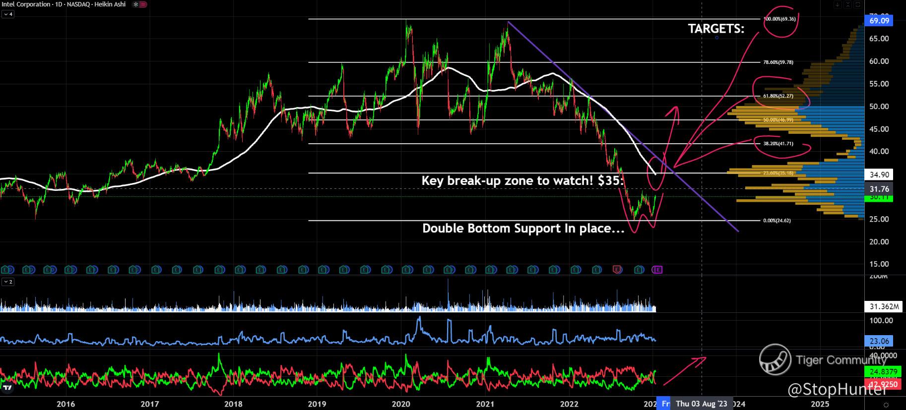Collapse the lower pane's 2 indicator legends
The height and width of the screenshot is (410, 906).
[8, 282]
